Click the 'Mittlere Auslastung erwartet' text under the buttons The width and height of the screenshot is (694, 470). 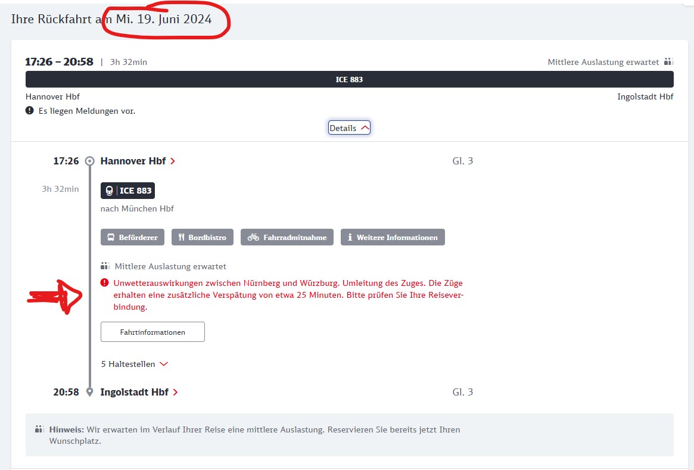tap(170, 266)
